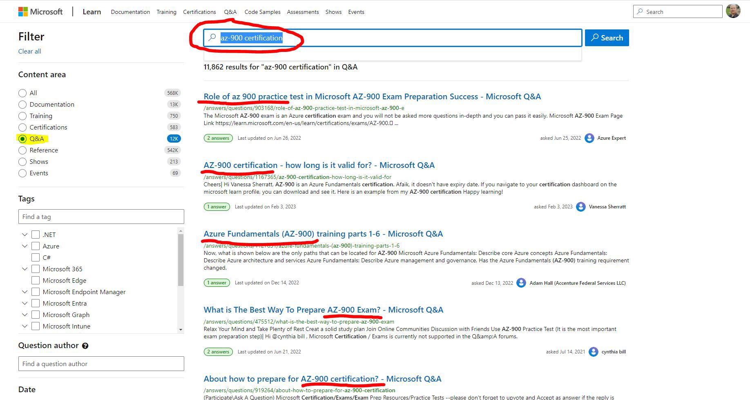
Task: Select the Q&A radio button
Action: point(22,139)
